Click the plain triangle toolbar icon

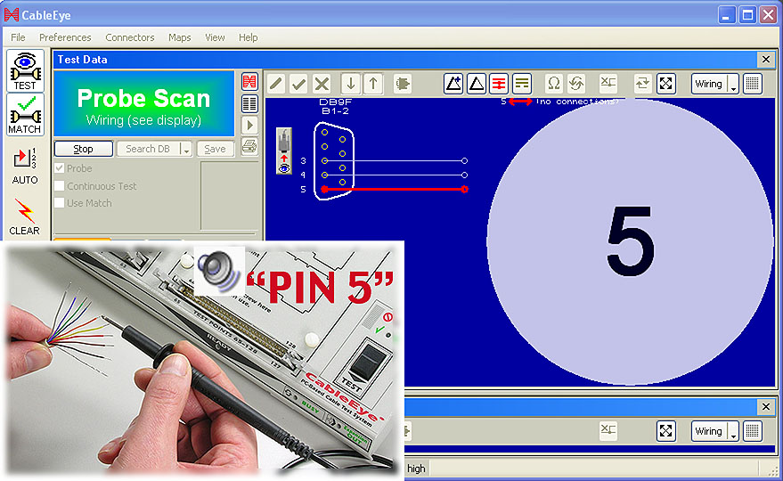click(477, 84)
